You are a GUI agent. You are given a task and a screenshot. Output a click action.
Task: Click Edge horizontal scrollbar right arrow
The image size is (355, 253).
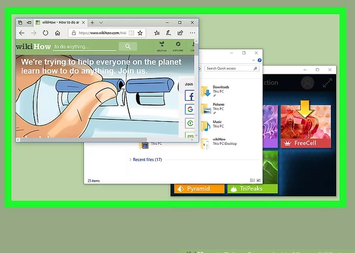click(192, 140)
